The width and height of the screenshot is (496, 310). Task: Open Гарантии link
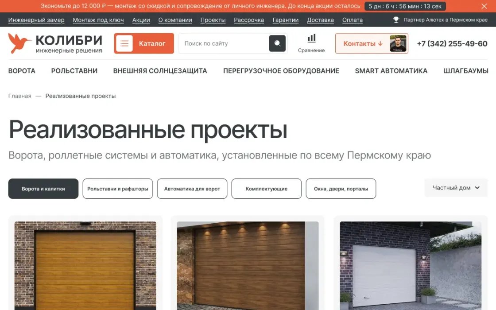(286, 20)
